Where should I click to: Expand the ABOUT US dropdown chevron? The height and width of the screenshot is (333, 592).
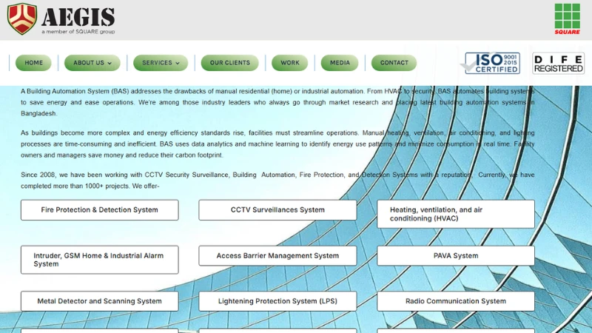pos(110,63)
